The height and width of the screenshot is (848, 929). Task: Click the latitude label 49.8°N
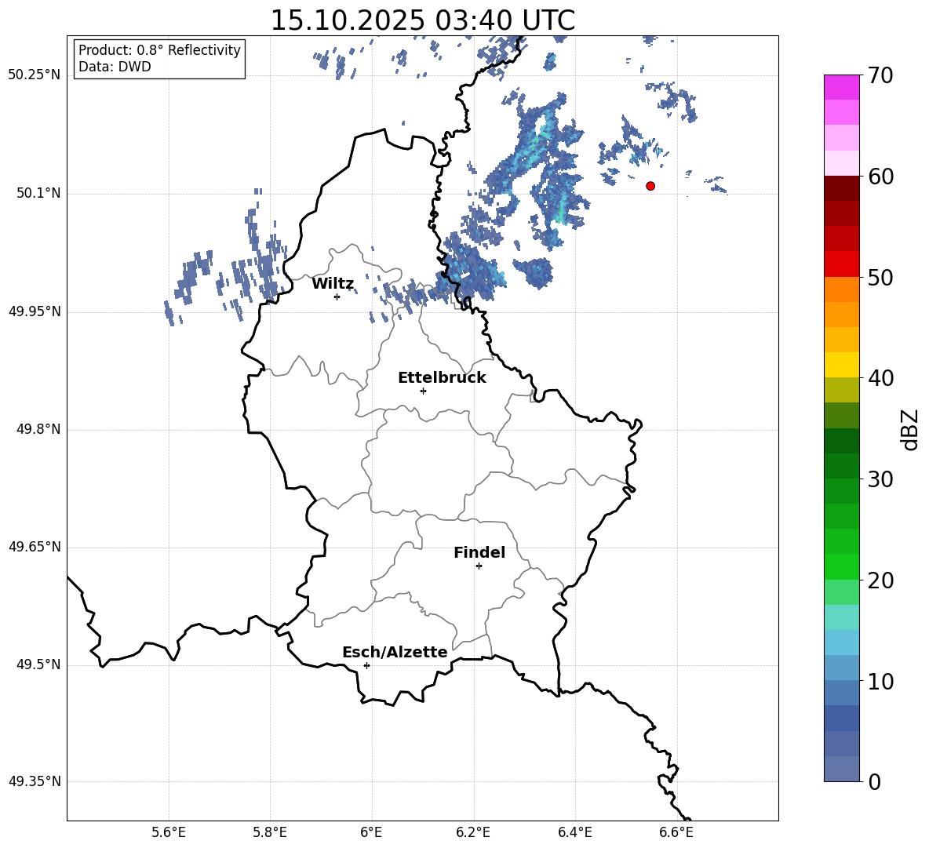[x=39, y=429]
